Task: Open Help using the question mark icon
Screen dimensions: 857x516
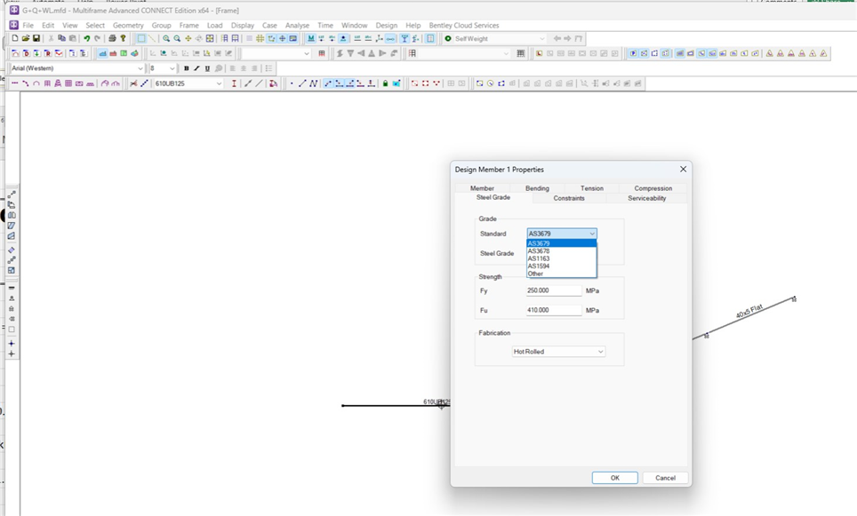Action: click(x=122, y=39)
